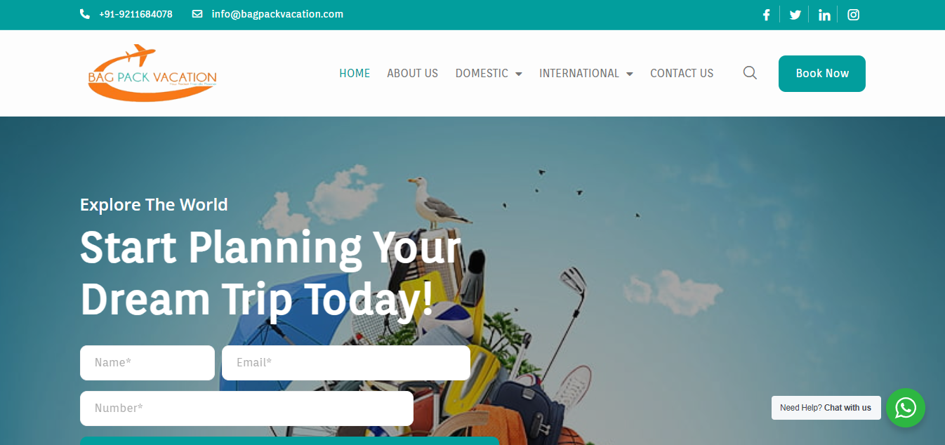
Task: Expand the International dropdown arrow
Action: [x=630, y=74]
